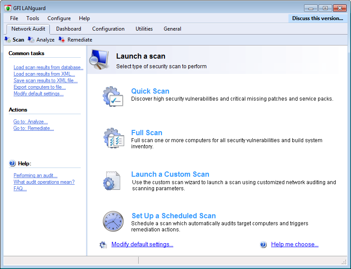Open the Tools menu

coord(32,18)
